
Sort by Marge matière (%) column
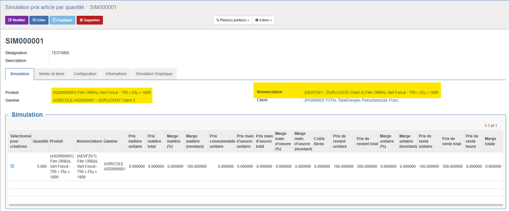(x=175, y=141)
